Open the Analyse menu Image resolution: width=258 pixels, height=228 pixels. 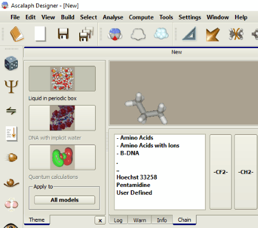(x=113, y=17)
